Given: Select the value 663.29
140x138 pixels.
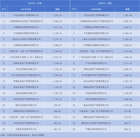Looking at the screenshot, I should coord(57,123).
